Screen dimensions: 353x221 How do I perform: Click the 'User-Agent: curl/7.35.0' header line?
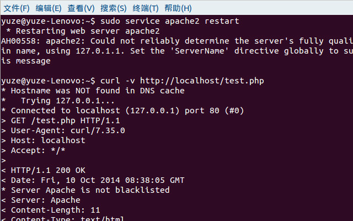63,130
